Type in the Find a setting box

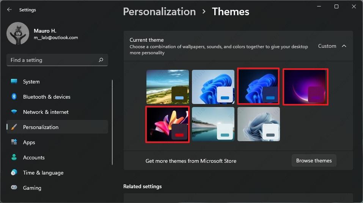[x=52, y=60]
